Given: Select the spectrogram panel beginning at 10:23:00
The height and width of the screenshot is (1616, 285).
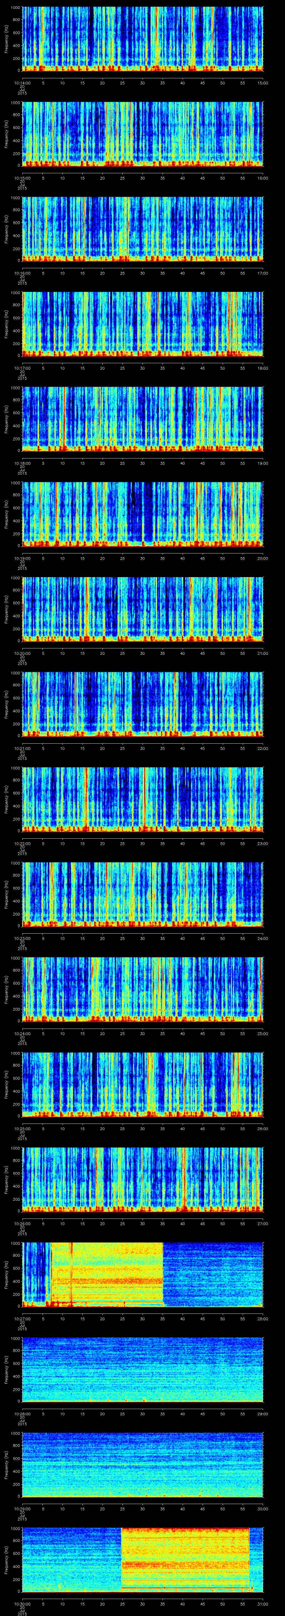Looking at the screenshot, I should click(x=143, y=894).
